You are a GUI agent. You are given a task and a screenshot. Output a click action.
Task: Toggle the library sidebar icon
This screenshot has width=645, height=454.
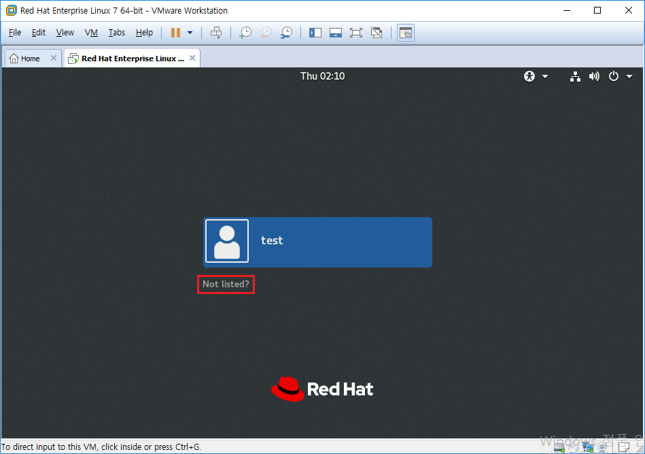tap(315, 33)
